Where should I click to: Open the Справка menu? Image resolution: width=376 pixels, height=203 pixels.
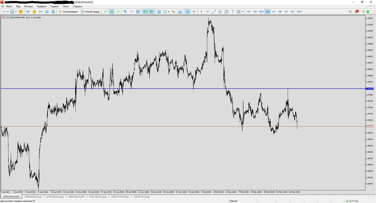click(77, 6)
